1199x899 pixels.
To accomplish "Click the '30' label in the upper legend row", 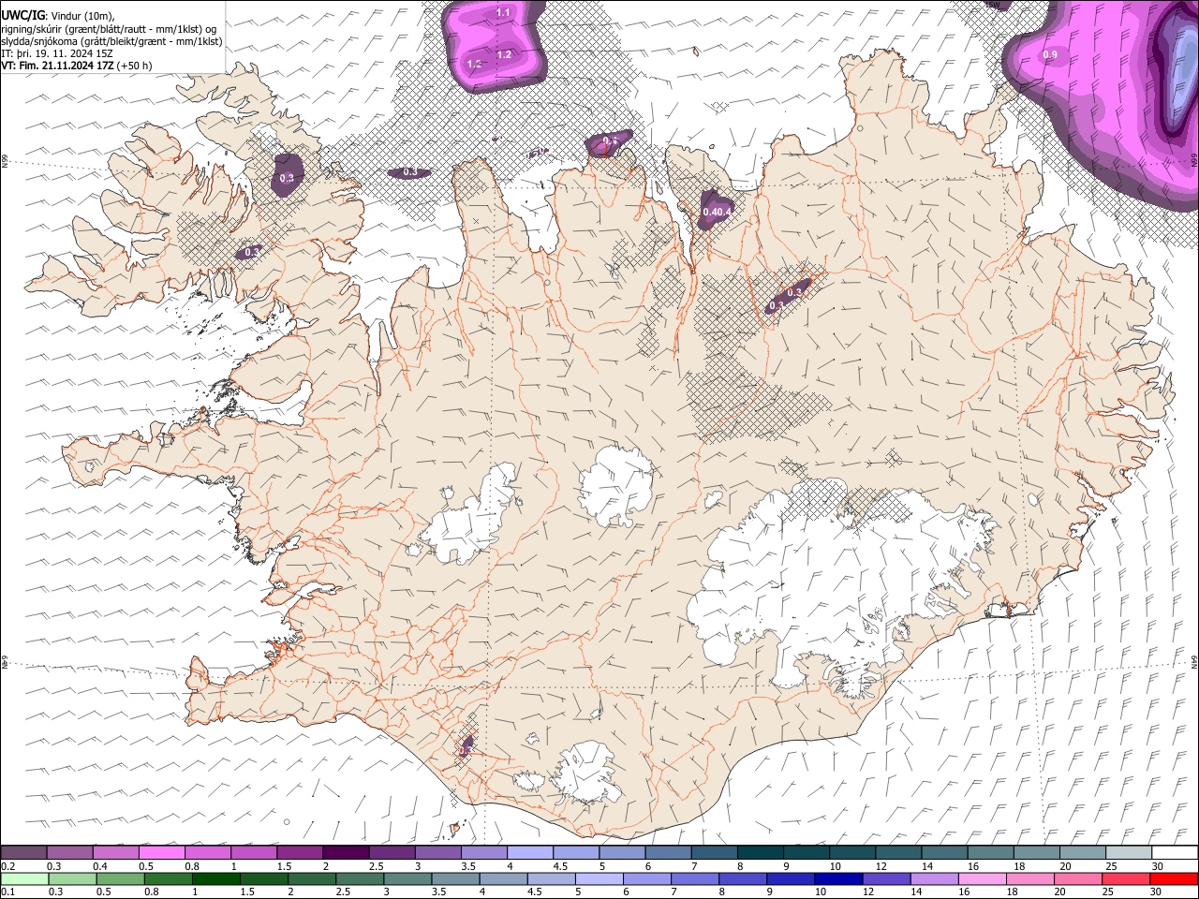I will tap(1157, 866).
